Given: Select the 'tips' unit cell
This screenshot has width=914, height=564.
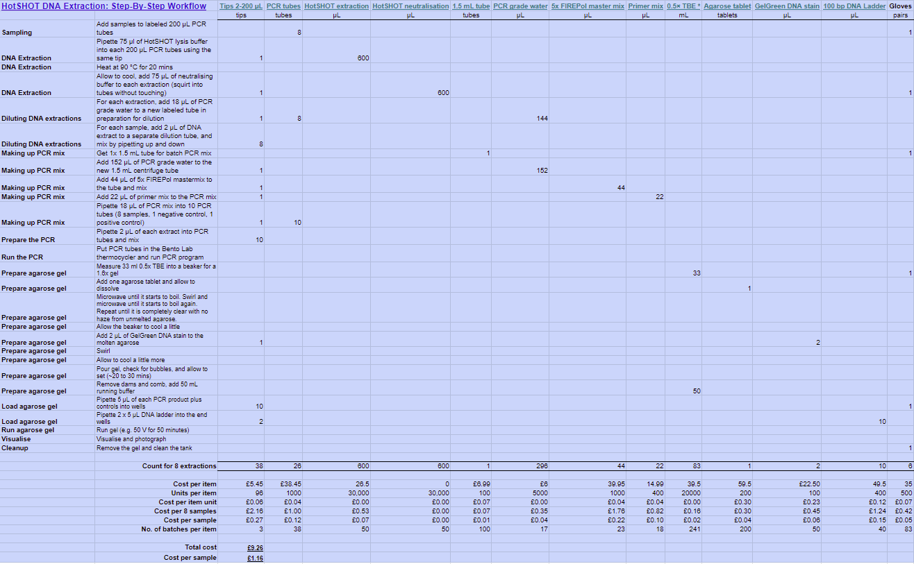Looking at the screenshot, I should pos(242,15).
